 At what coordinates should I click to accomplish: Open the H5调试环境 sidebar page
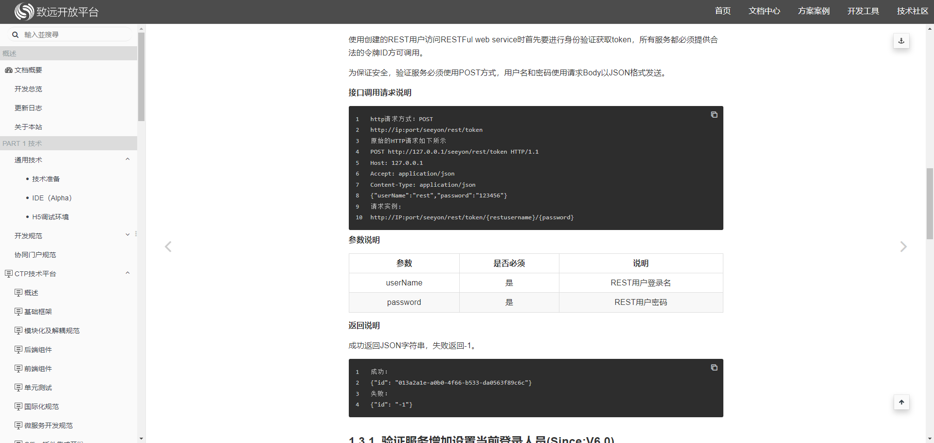(x=50, y=217)
